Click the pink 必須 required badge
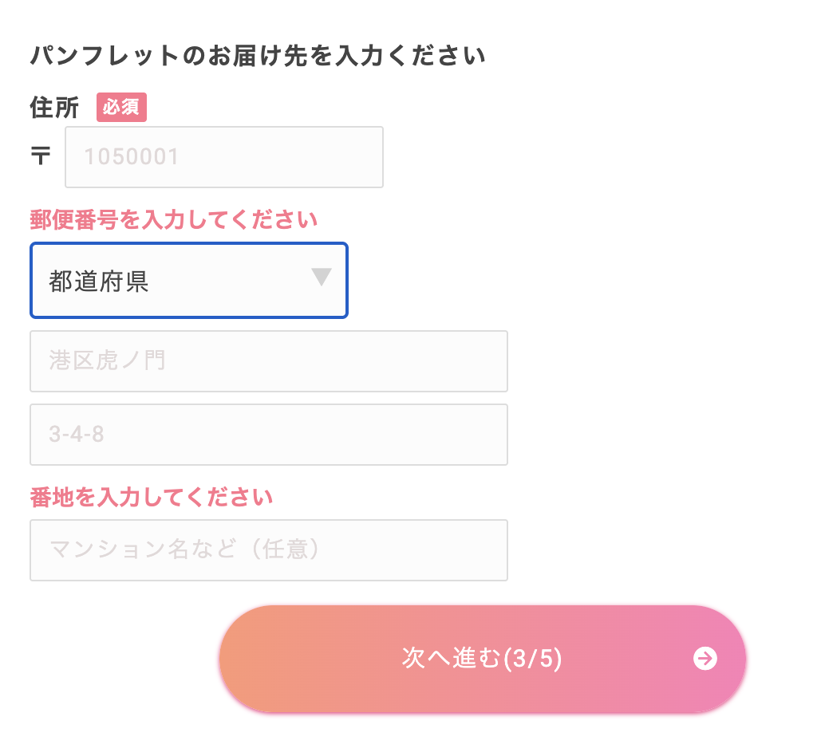 tap(121, 108)
